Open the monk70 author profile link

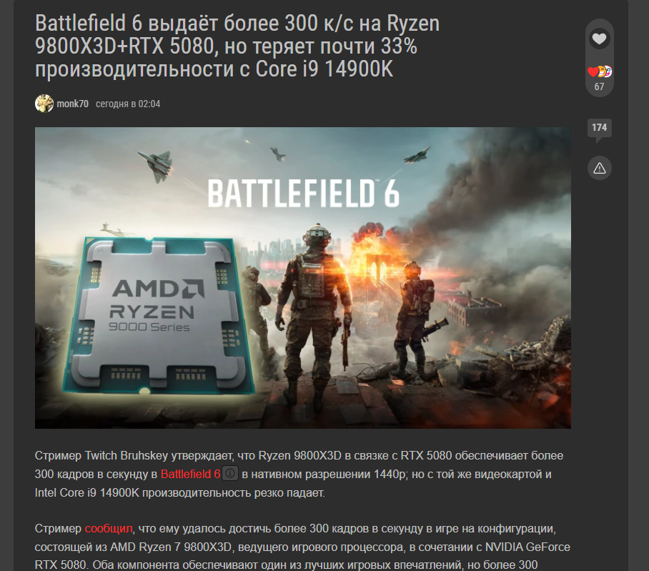(72, 104)
